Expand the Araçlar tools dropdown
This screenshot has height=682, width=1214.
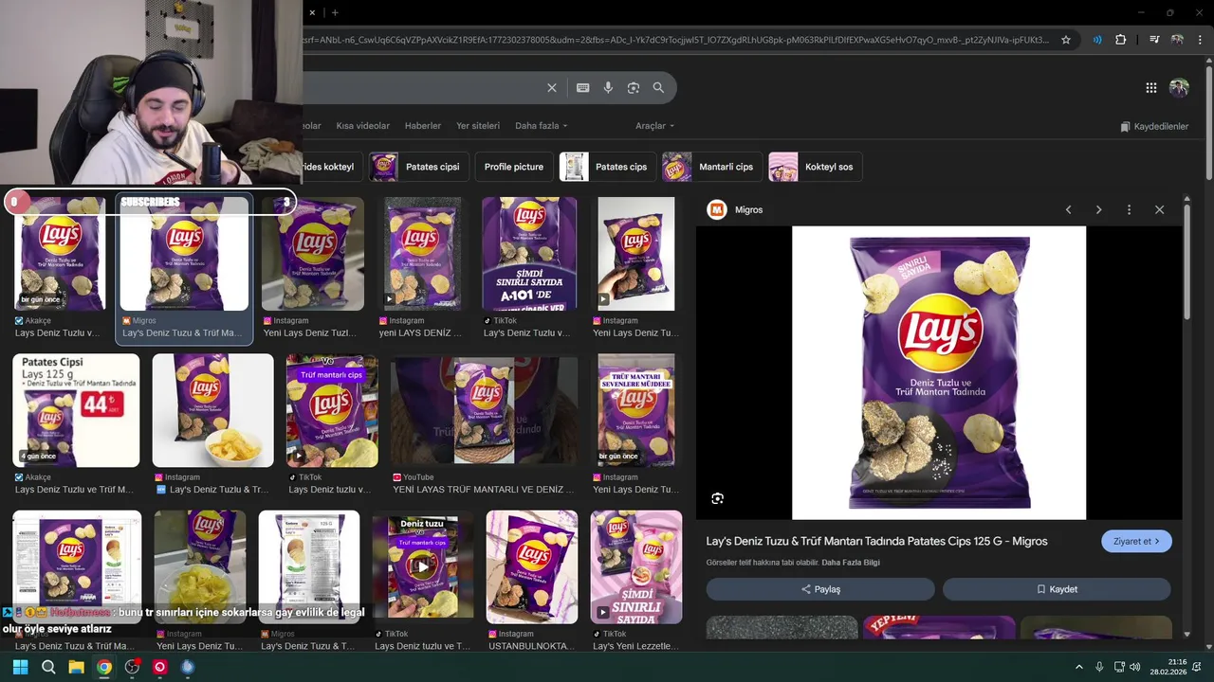(x=654, y=126)
